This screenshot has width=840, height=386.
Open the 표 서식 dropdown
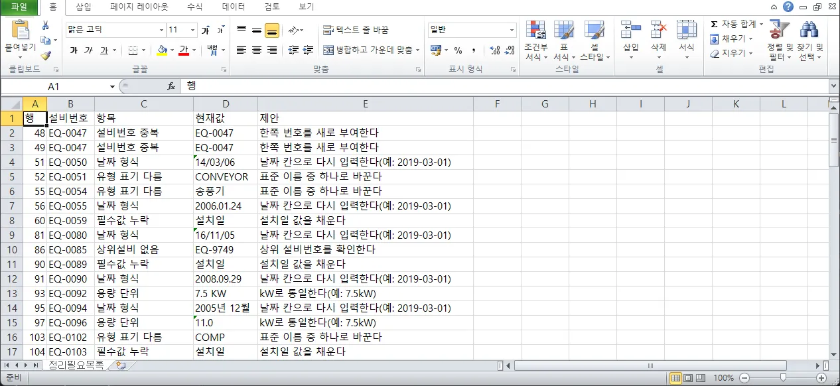pos(564,41)
